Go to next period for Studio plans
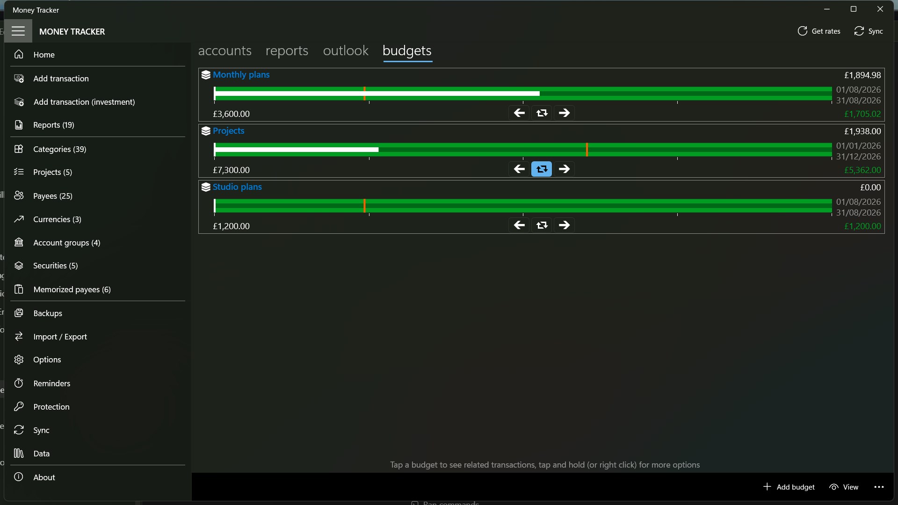 564,225
